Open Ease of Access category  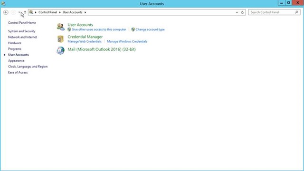(x=18, y=72)
